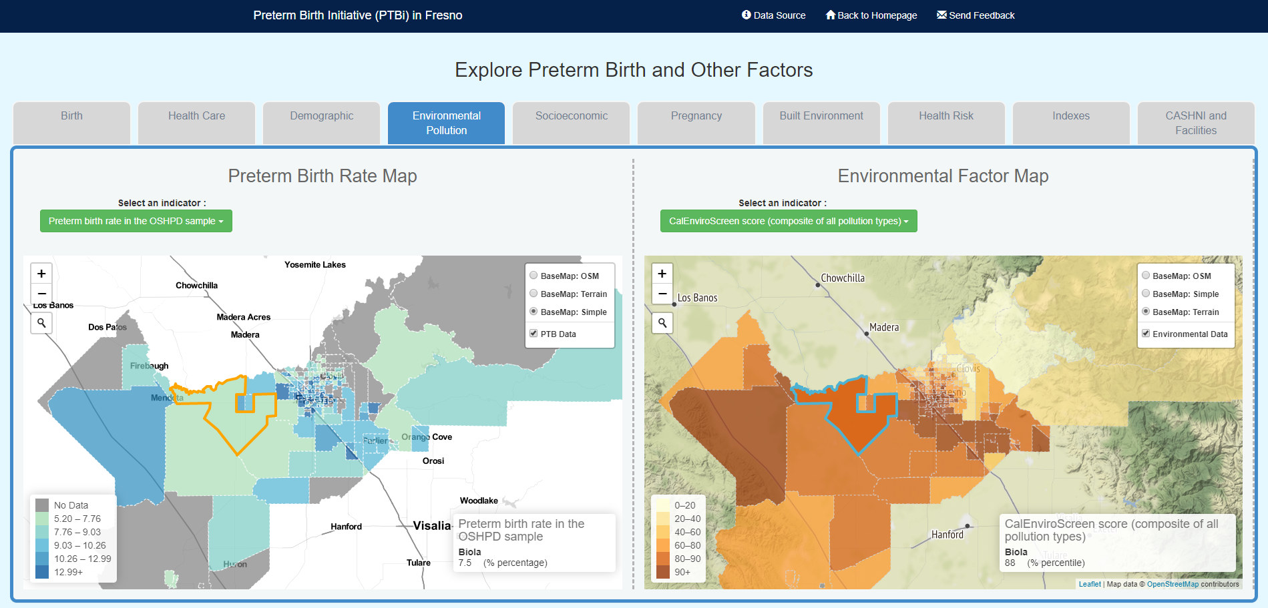The height and width of the screenshot is (608, 1268).
Task: Select BaseMap: OSM on the left map
Action: 534,276
